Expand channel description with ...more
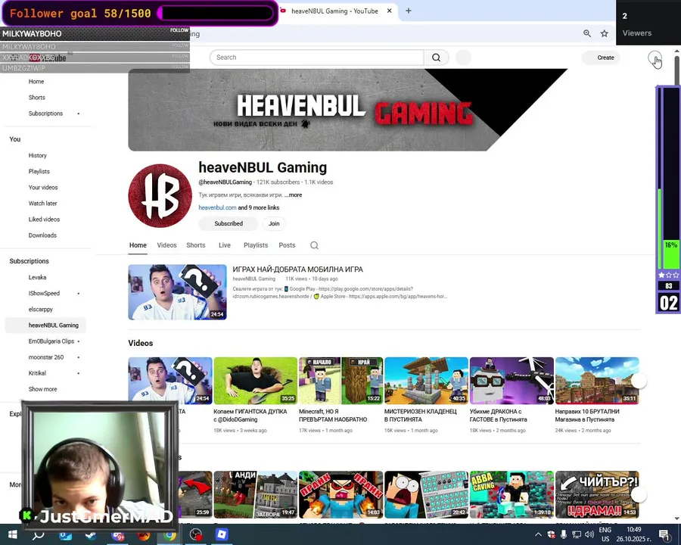The image size is (681, 545). click(x=293, y=195)
